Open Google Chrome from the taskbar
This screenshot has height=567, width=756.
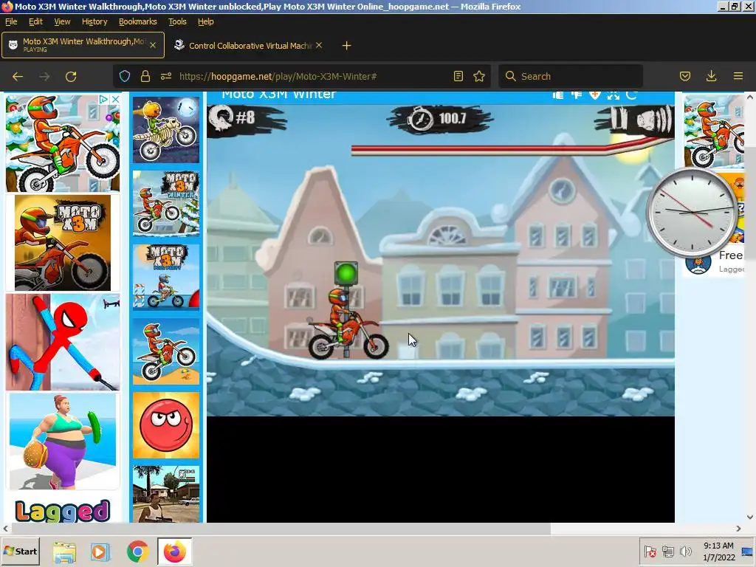pos(137,551)
